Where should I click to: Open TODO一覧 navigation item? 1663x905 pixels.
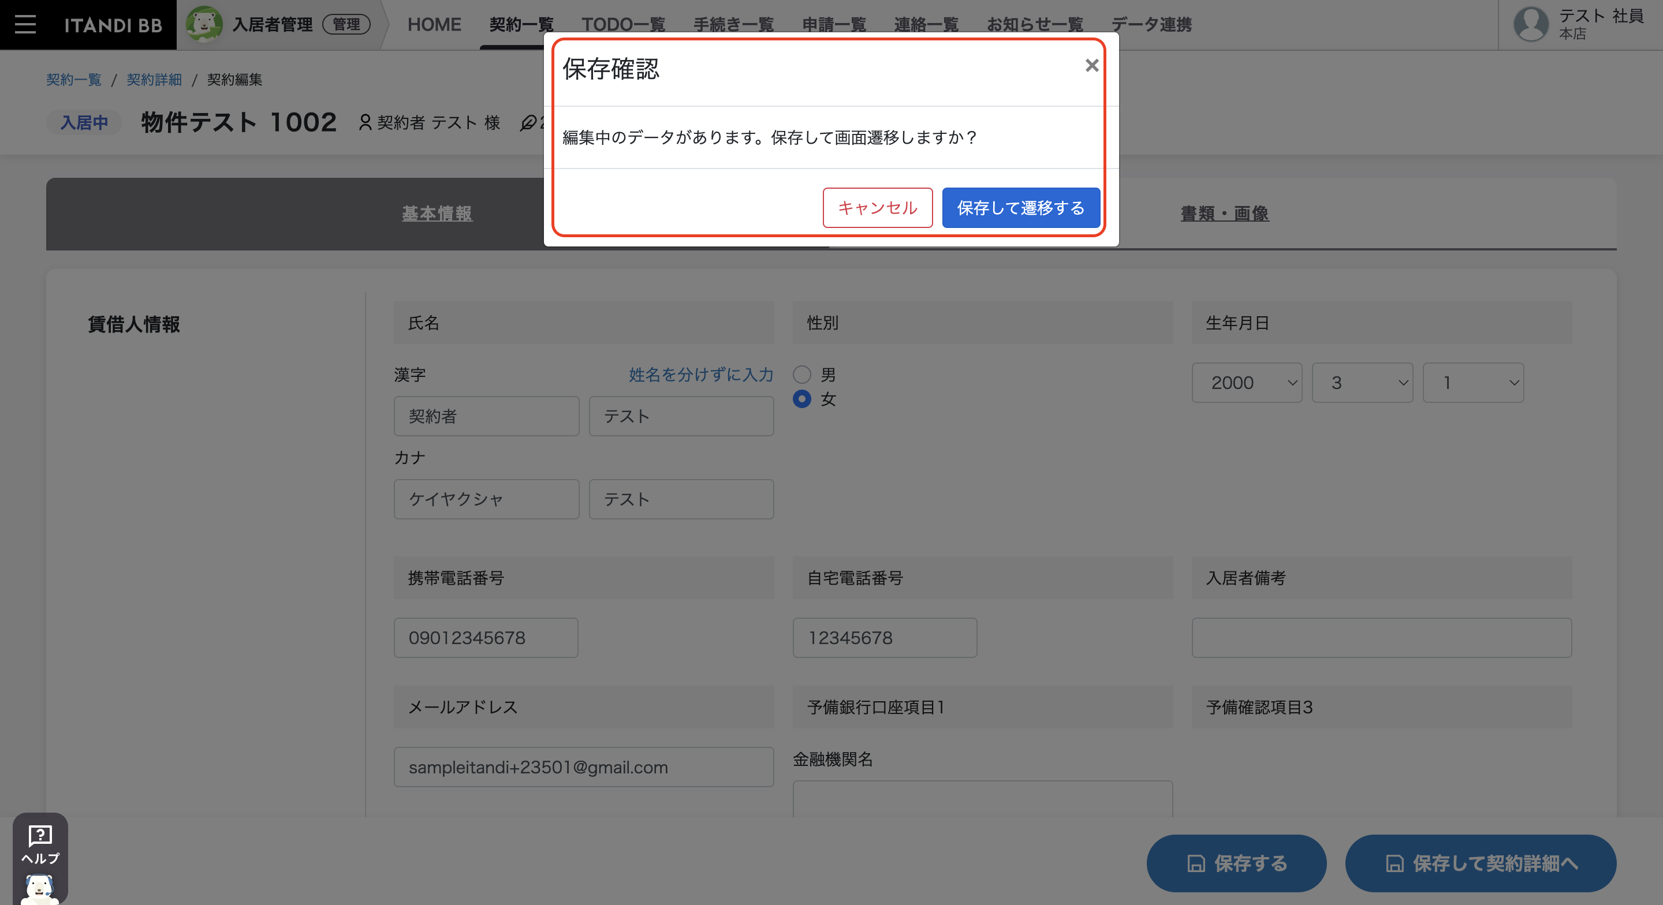tap(623, 24)
